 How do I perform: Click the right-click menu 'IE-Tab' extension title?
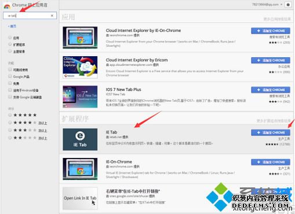click(x=133, y=191)
